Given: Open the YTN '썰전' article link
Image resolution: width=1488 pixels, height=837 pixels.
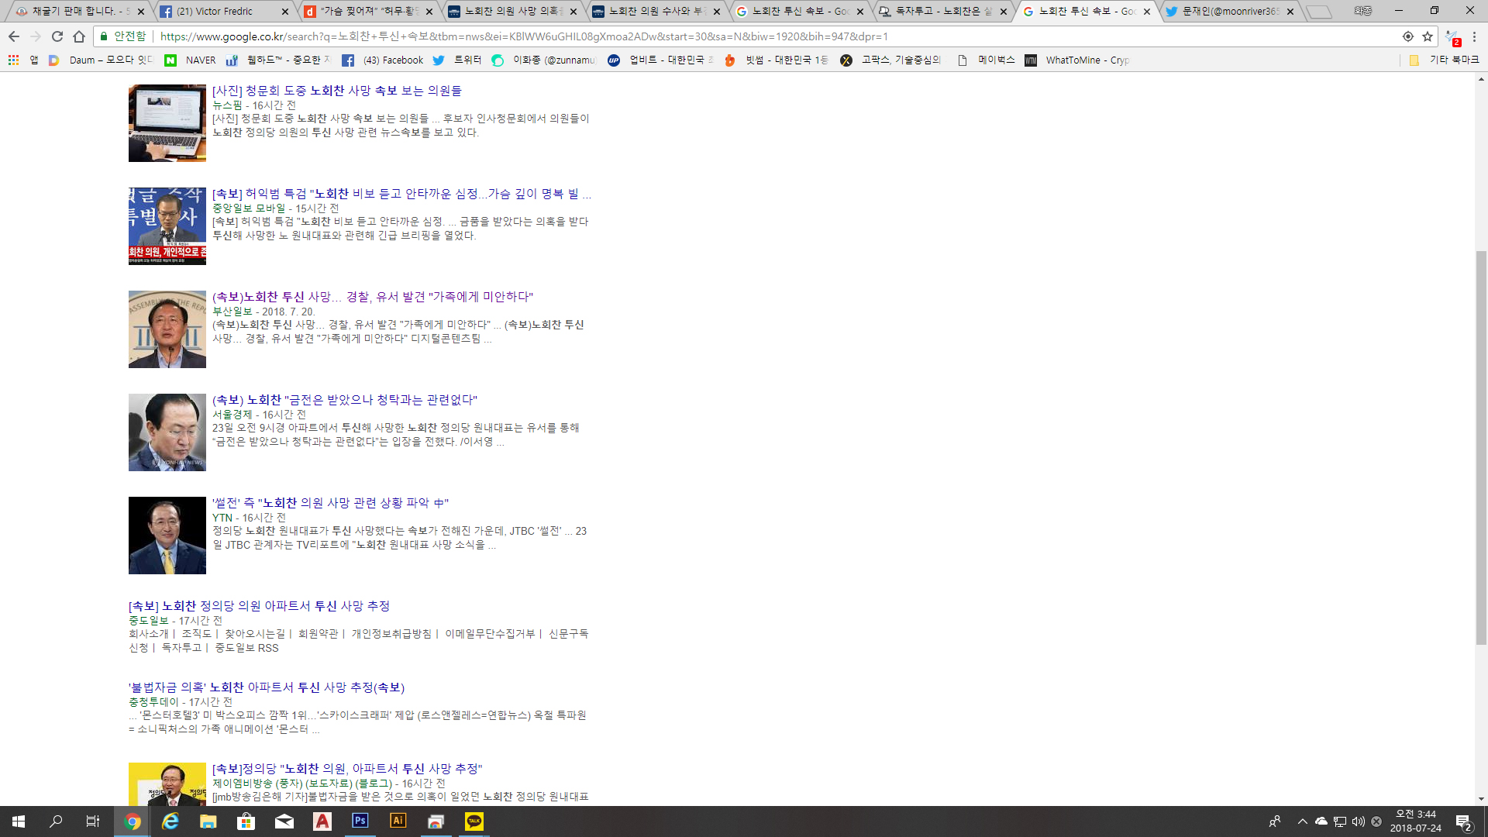Looking at the screenshot, I should tap(330, 503).
